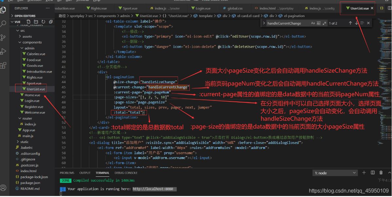Expand the OPEN EDITORS section
The height and width of the screenshot is (197, 392).
coord(26,16)
